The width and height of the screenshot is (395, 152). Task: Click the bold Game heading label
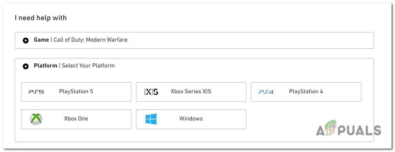[41, 40]
